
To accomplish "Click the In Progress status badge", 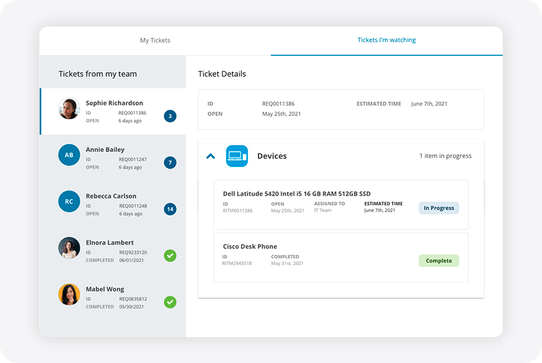I will [439, 208].
